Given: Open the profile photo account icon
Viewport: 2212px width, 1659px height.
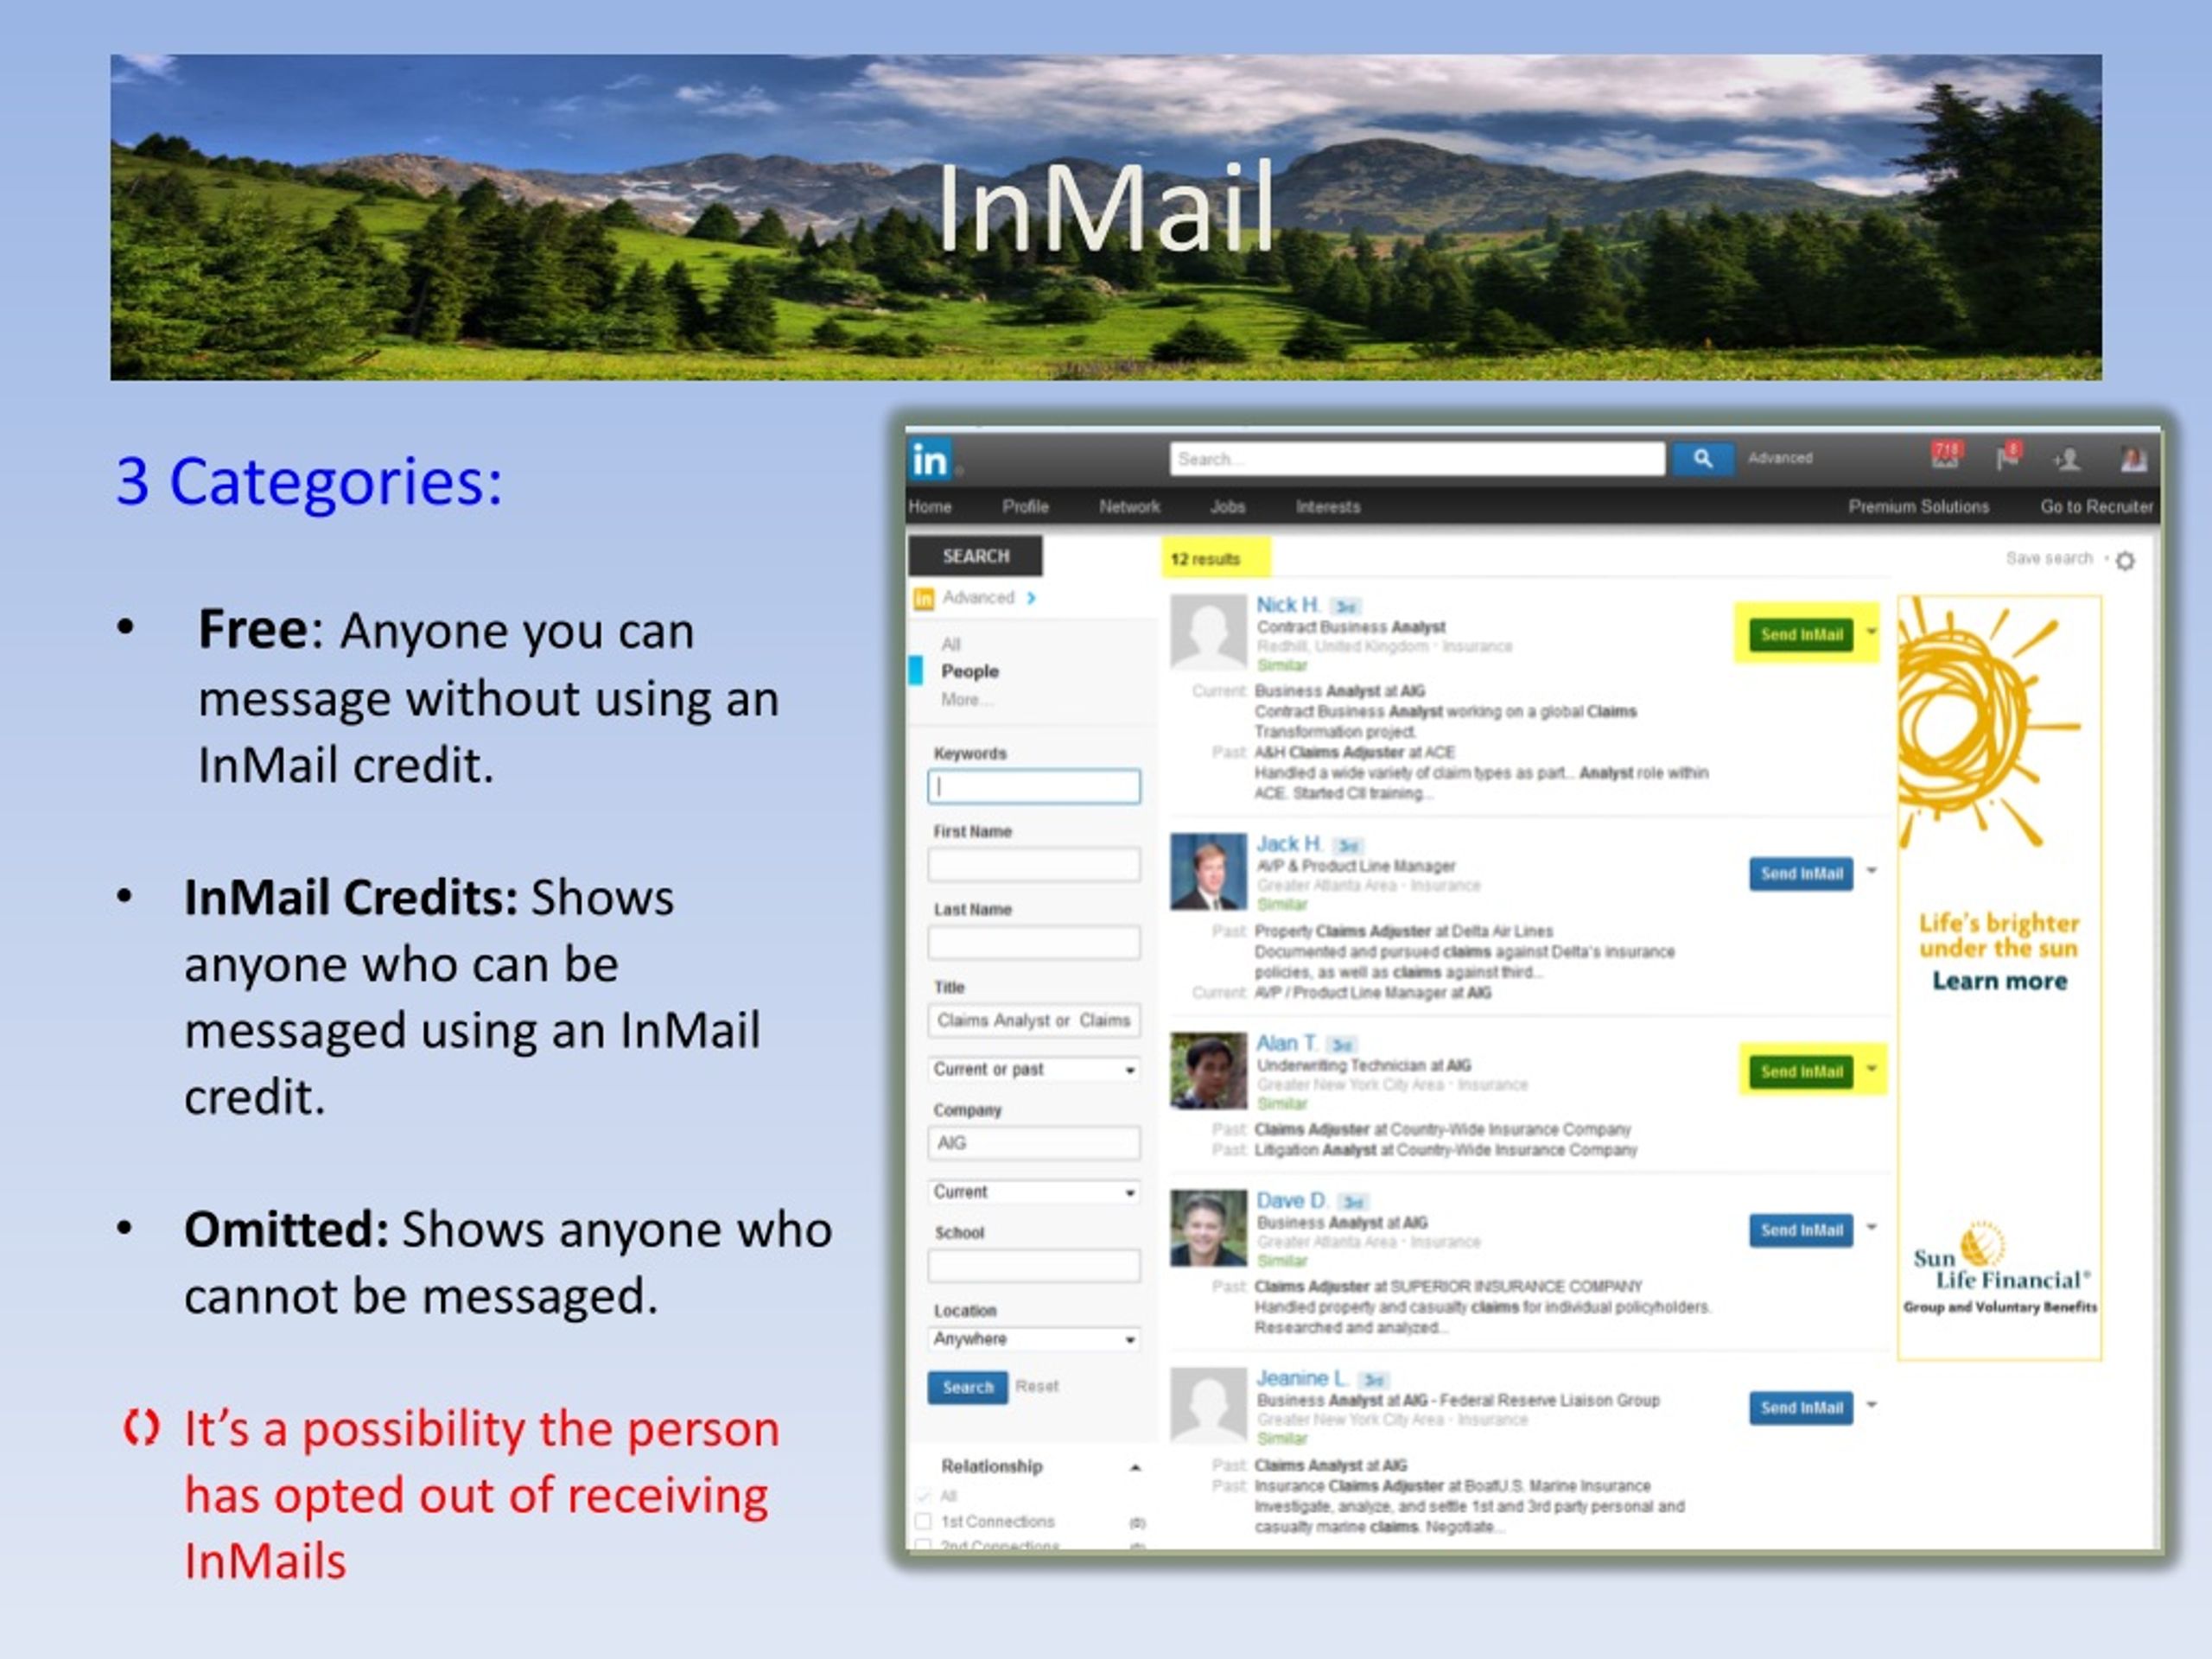Looking at the screenshot, I should [x=2133, y=459].
